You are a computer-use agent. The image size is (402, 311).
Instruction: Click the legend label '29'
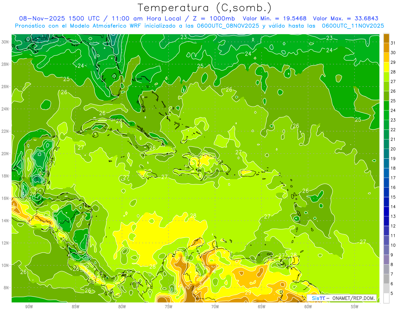(x=393, y=62)
